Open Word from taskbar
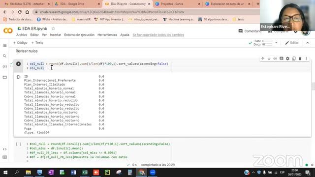 point(73,173)
